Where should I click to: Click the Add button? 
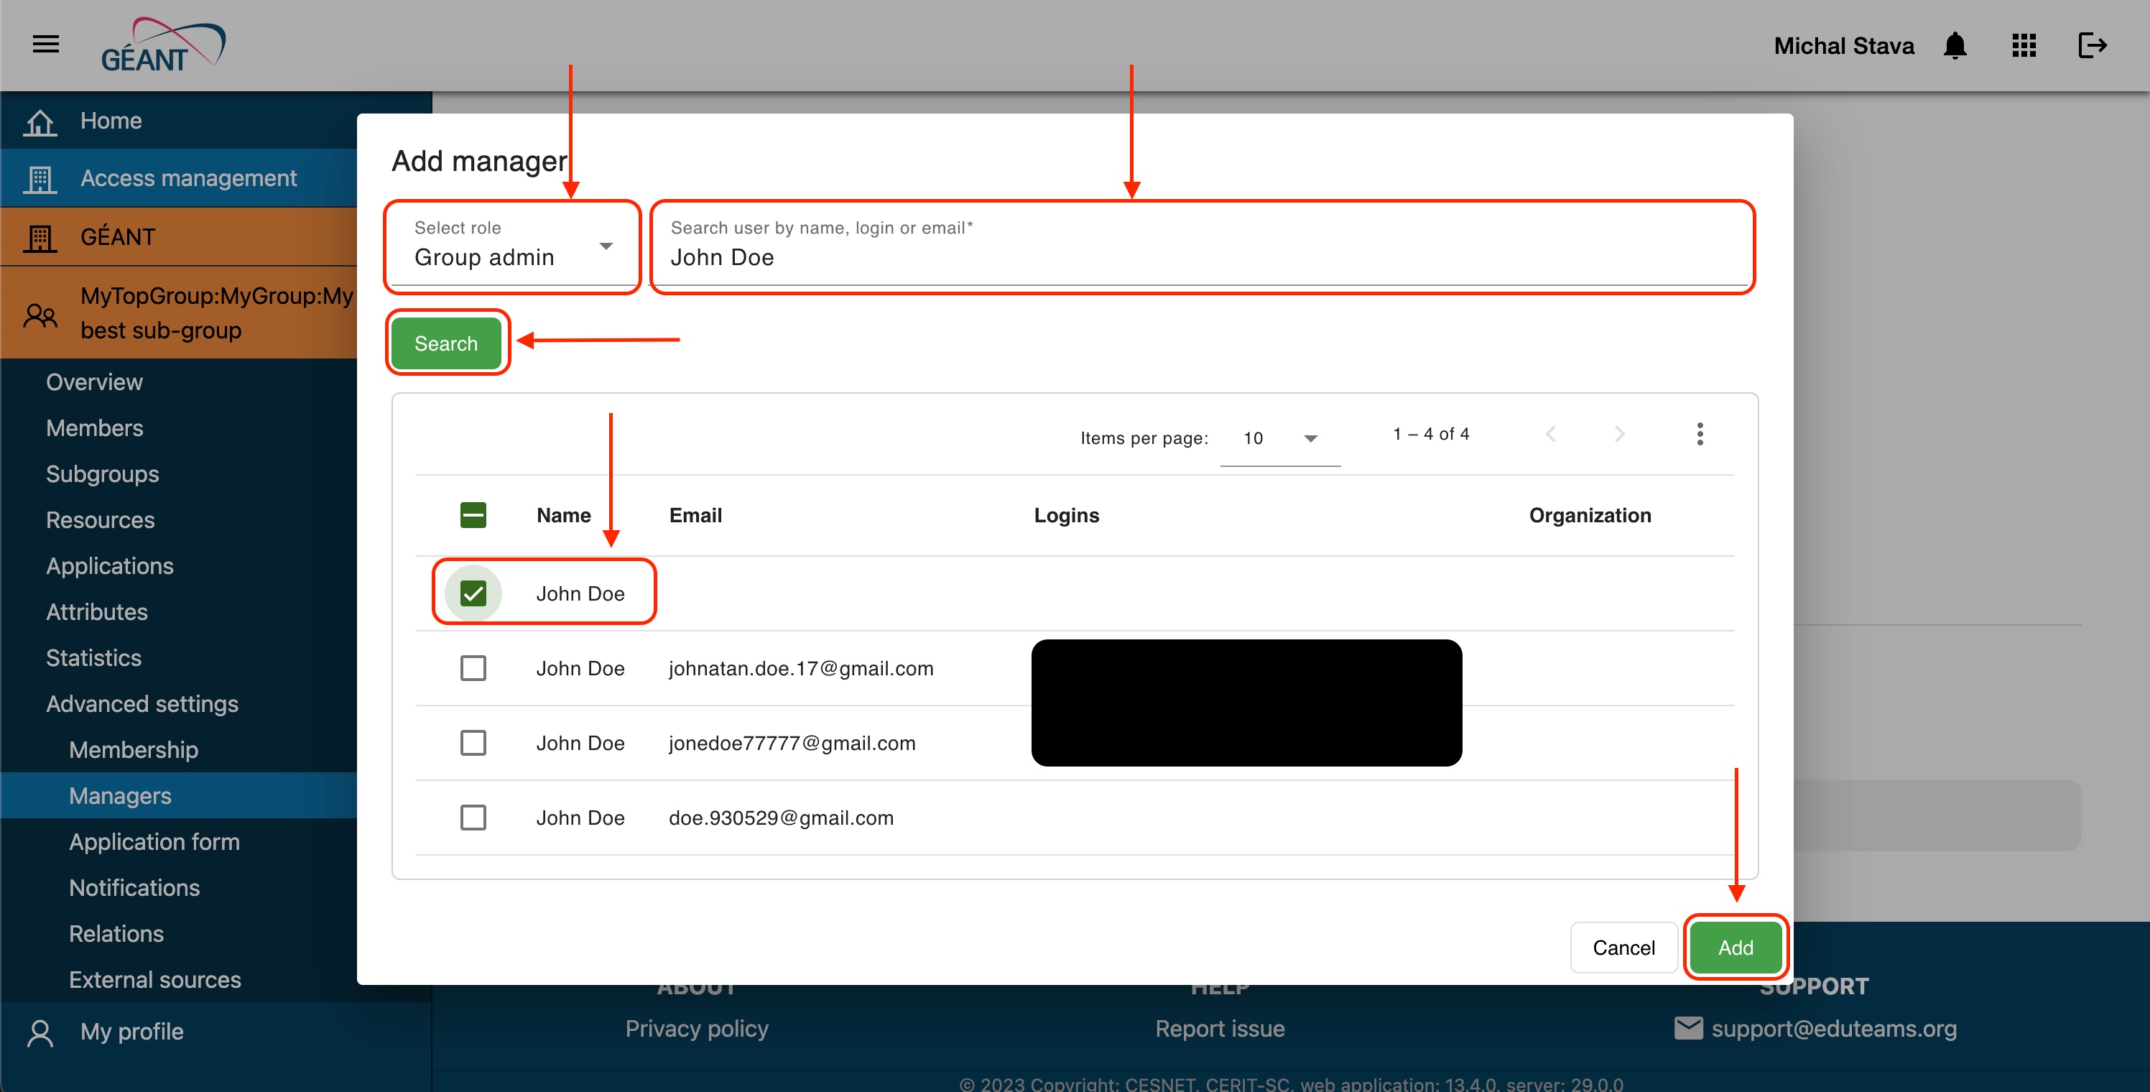coord(1736,948)
